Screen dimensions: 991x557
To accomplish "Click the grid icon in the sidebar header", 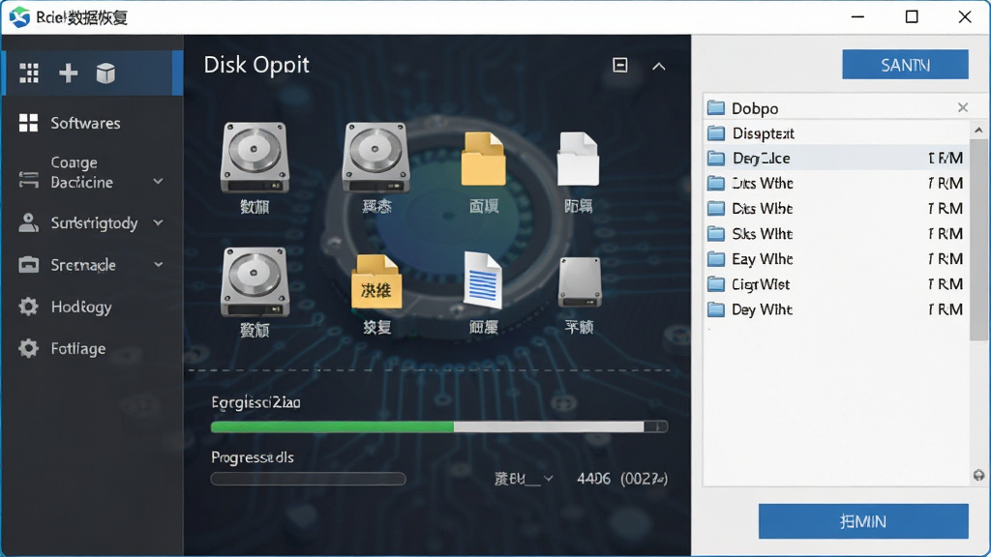I will (29, 73).
